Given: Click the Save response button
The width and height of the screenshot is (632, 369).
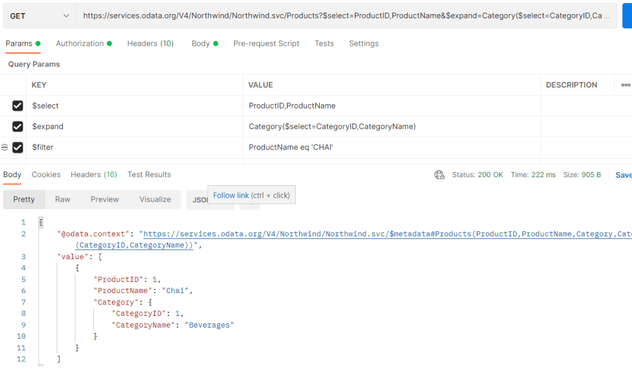Looking at the screenshot, I should coord(623,175).
